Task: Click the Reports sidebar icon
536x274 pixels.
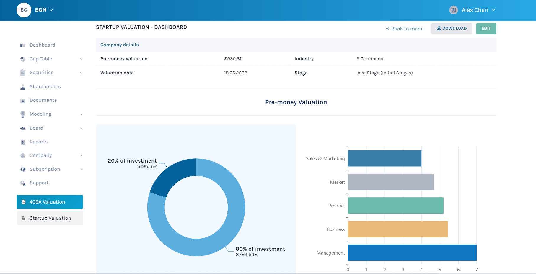Action: pos(23,142)
